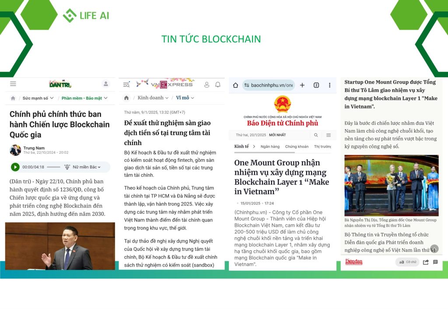Viewport: 448px width, 309px height.
Task: Click the chevron after Kinh tế
Action: click(x=254, y=146)
